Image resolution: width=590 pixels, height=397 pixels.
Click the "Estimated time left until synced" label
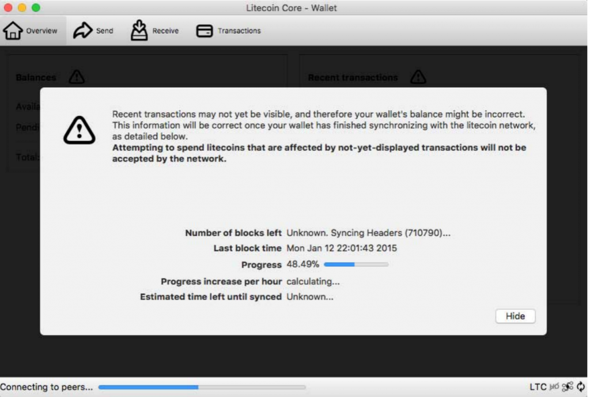(x=211, y=297)
